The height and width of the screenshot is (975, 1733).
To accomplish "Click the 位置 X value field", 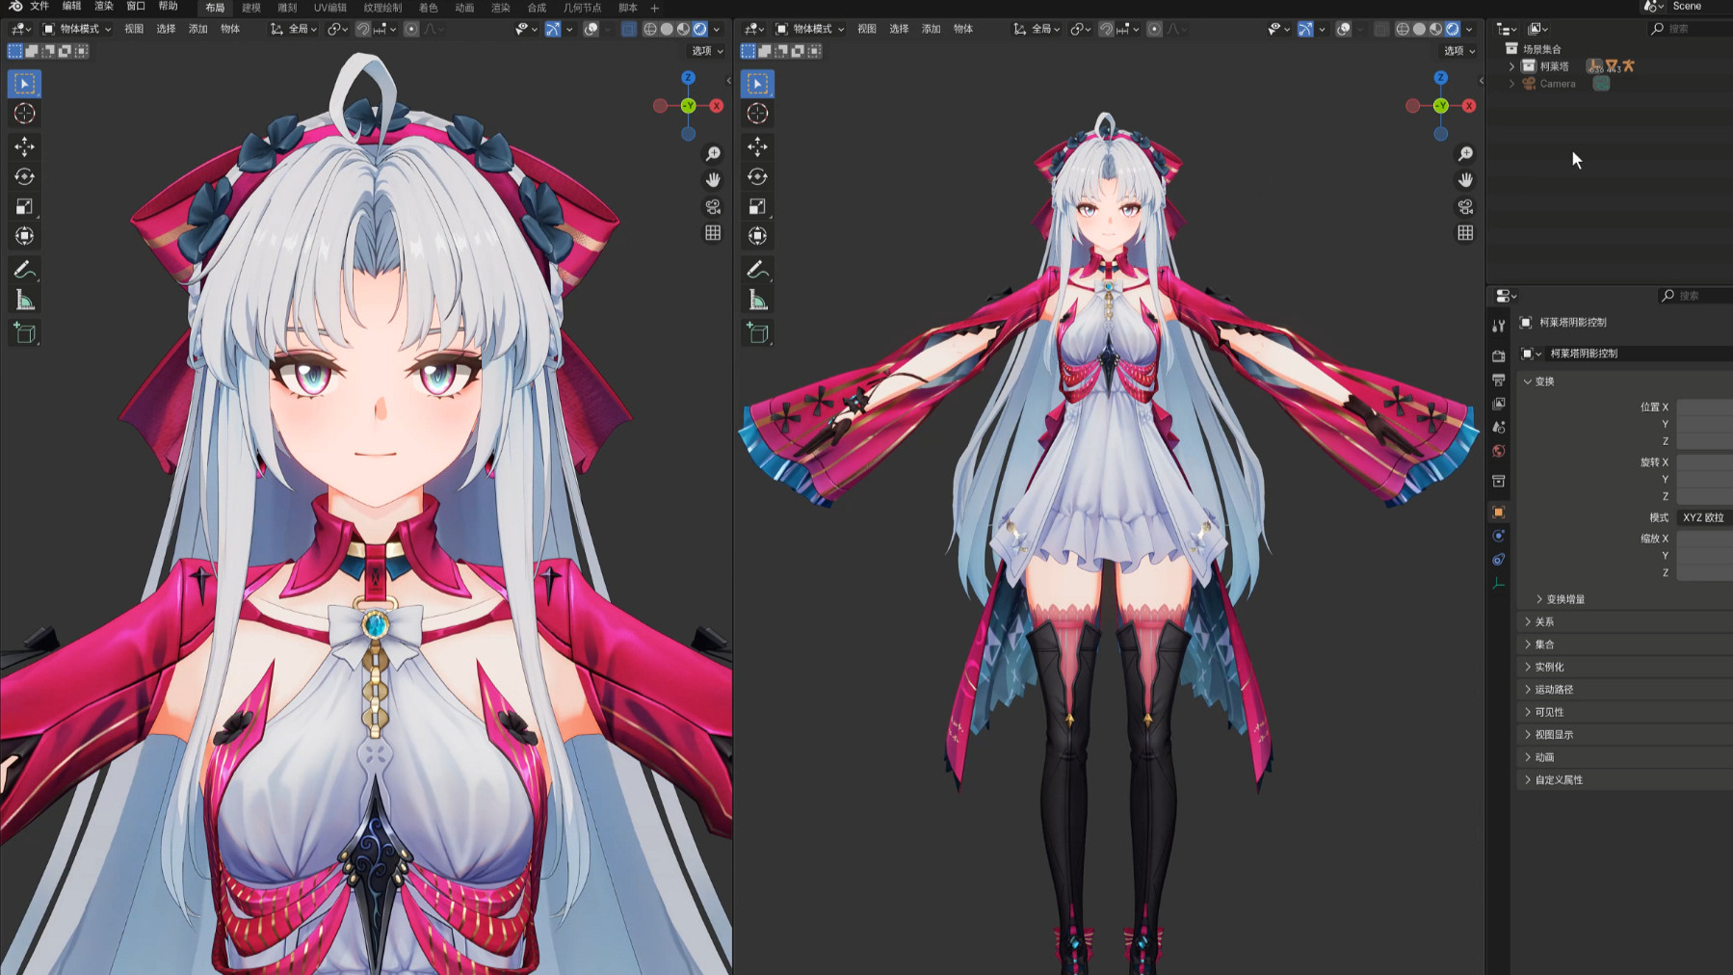I will (x=1703, y=407).
